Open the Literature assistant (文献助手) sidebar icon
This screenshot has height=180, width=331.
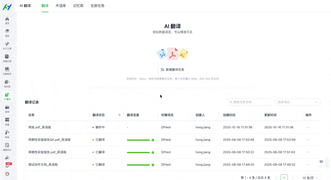pyautogui.click(x=7, y=71)
